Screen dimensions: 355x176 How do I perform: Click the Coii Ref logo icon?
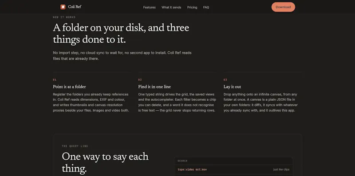point(63,7)
